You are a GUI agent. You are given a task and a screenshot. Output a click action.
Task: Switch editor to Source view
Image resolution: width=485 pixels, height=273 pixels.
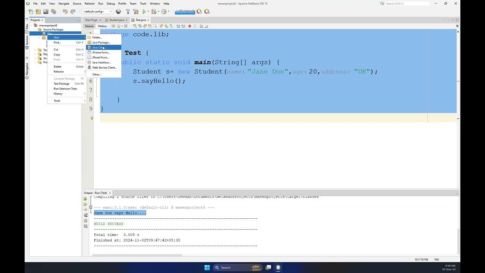click(x=89, y=26)
